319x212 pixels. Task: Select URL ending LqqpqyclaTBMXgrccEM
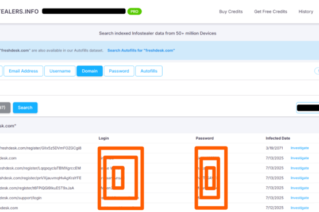click(x=40, y=168)
